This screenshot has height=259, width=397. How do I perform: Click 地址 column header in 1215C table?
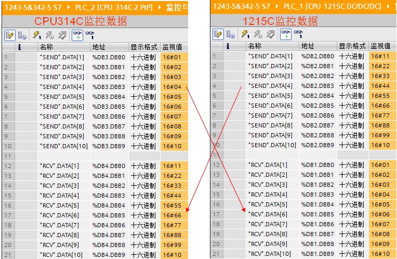(318, 46)
